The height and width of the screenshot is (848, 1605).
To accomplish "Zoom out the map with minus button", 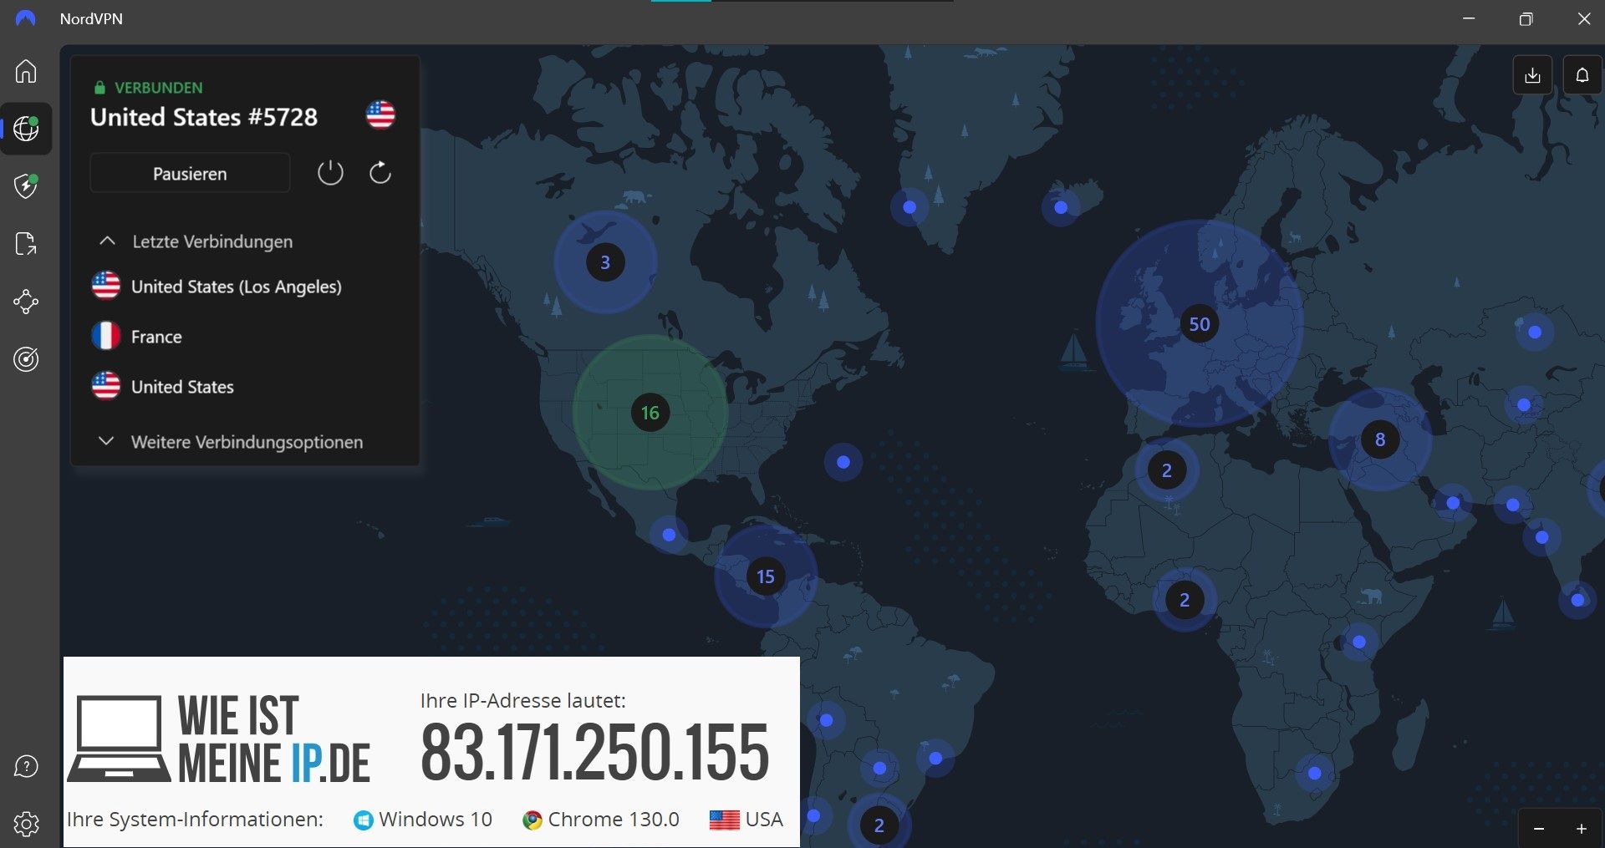I will point(1539,829).
